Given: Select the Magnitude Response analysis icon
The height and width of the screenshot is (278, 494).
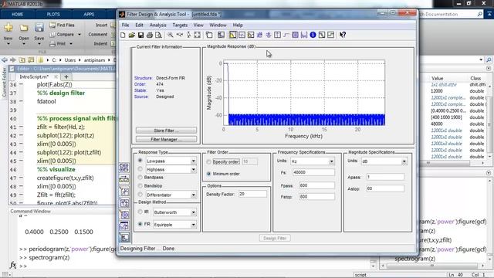Looking at the screenshot, I should tap(233, 35).
